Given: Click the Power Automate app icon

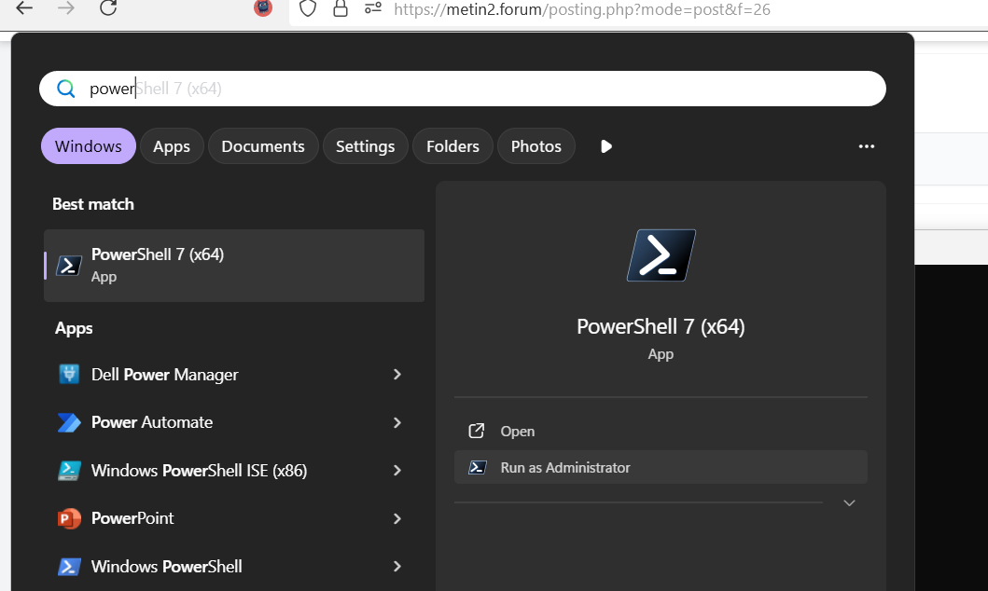Looking at the screenshot, I should coord(69,422).
